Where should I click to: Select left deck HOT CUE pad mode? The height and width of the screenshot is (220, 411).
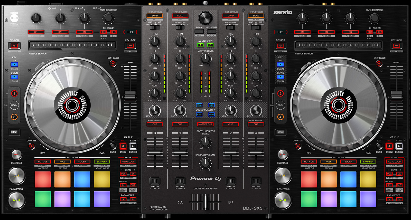tap(43, 161)
